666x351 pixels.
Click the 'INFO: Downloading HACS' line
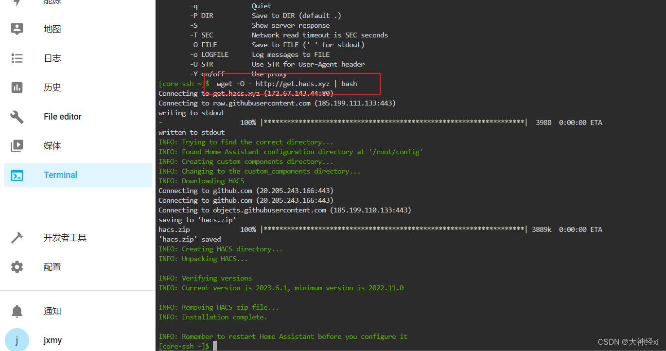[201, 181]
